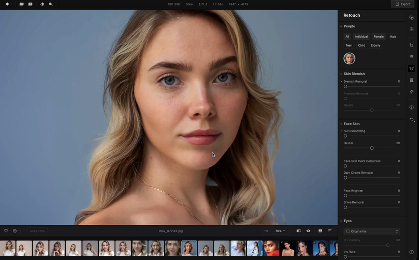This screenshot has height=260, width=419.
Task: Open the Adjustments sliders panel icon
Action: 411,57
